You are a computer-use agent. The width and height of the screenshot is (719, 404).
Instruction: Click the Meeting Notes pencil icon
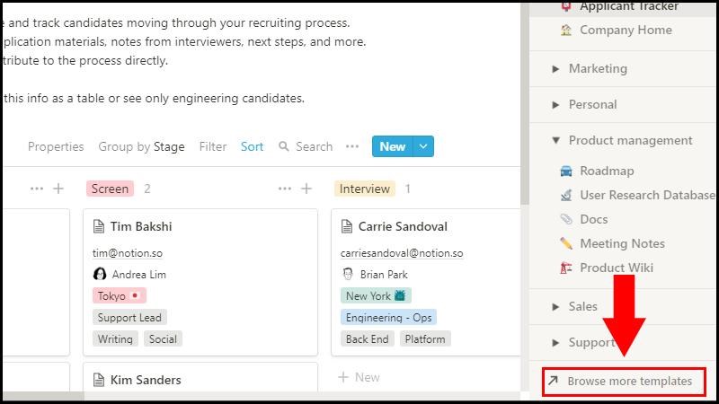coord(566,243)
